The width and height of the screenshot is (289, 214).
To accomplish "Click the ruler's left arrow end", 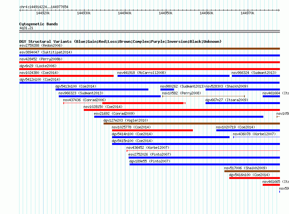I will pos(20,10).
